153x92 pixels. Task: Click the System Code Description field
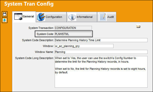coord(101,40)
